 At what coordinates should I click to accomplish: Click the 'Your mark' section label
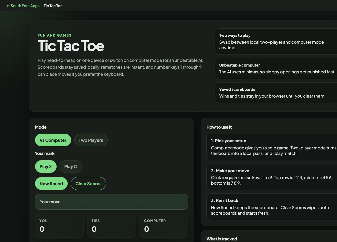(x=45, y=153)
